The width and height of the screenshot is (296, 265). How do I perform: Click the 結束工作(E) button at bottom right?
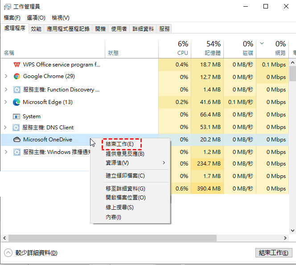click(274, 253)
